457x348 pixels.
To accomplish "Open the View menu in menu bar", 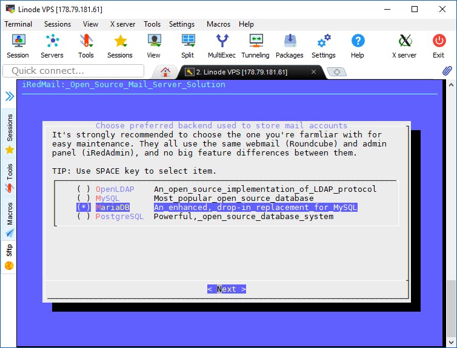I will (90, 24).
